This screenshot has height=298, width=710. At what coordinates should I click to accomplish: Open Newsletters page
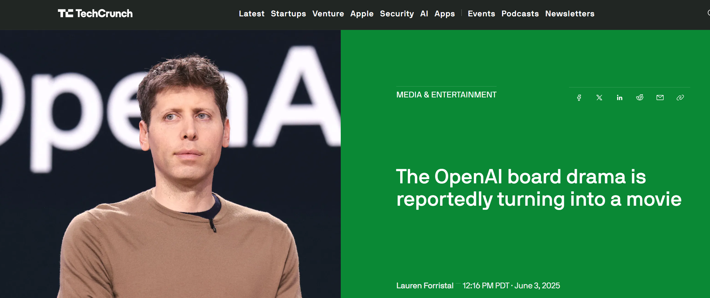[x=570, y=14]
